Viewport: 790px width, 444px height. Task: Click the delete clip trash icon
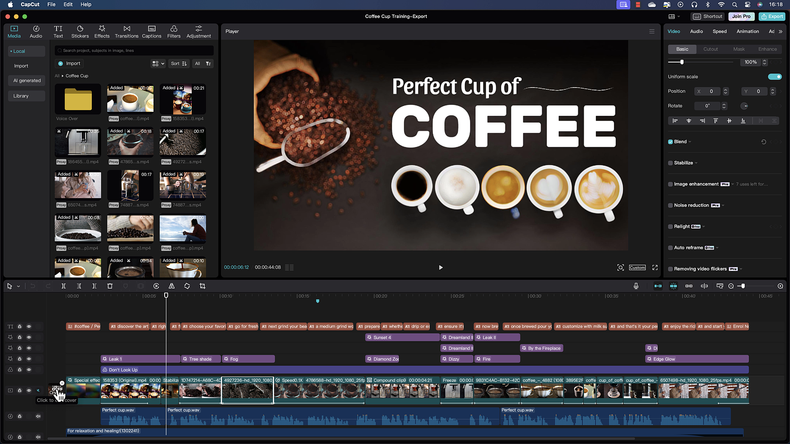tap(110, 286)
